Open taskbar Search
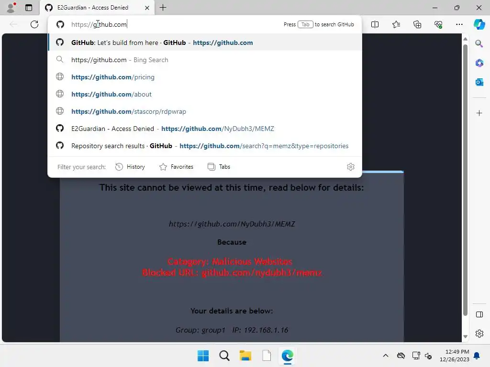The image size is (490, 367). 224,356
